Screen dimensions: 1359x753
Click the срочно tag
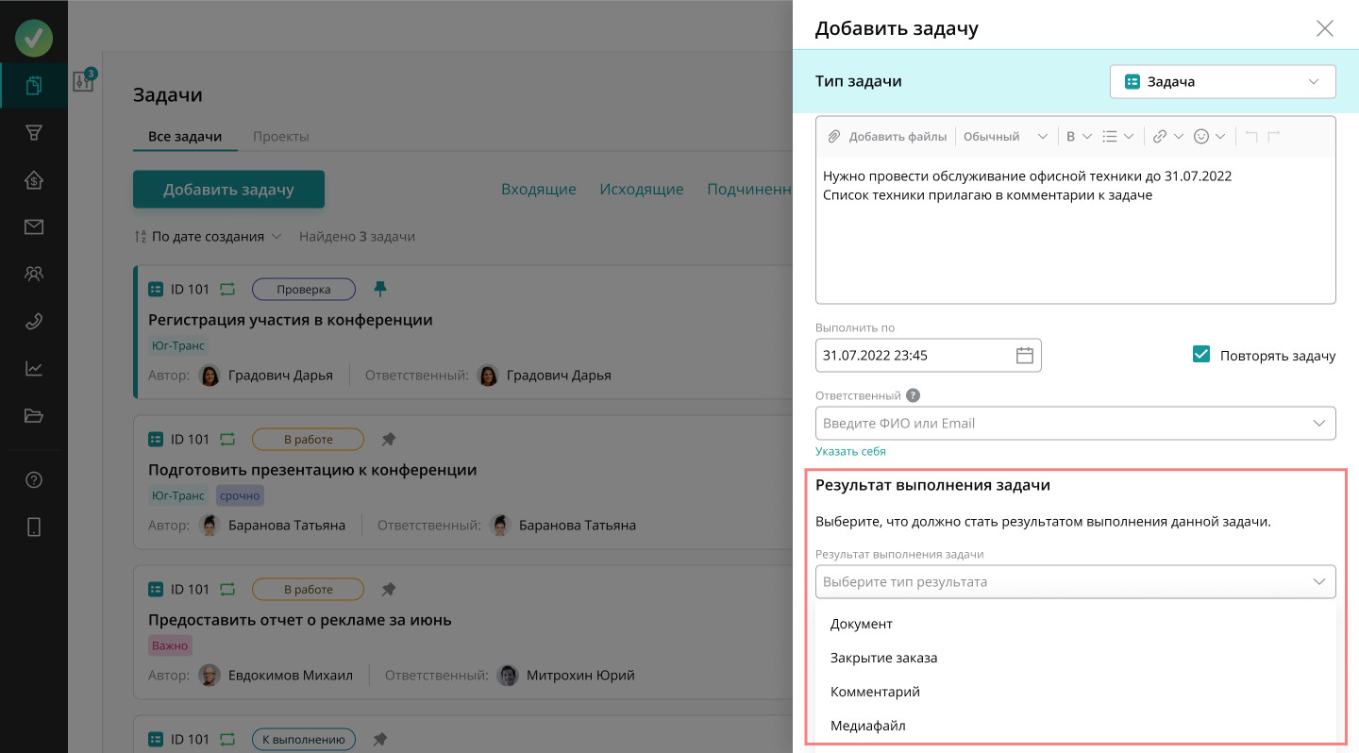point(240,495)
